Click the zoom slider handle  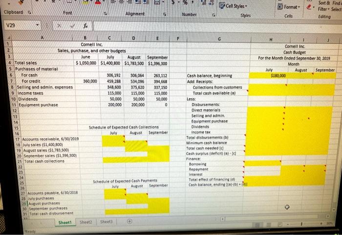(301, 224)
